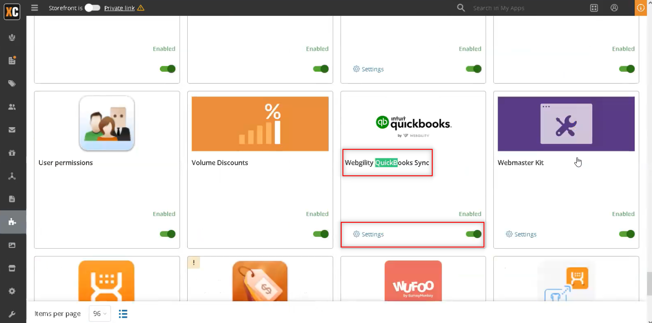This screenshot has width=652, height=323.
Task: Click the Volume Discounts title
Action: (220, 163)
